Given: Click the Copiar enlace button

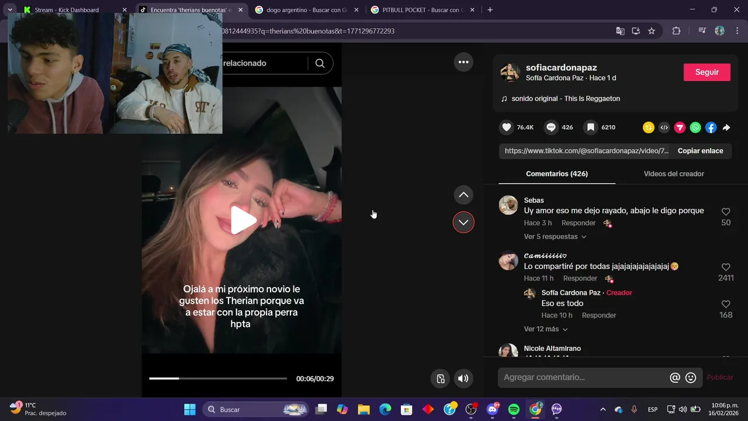Looking at the screenshot, I should pyautogui.click(x=700, y=151).
